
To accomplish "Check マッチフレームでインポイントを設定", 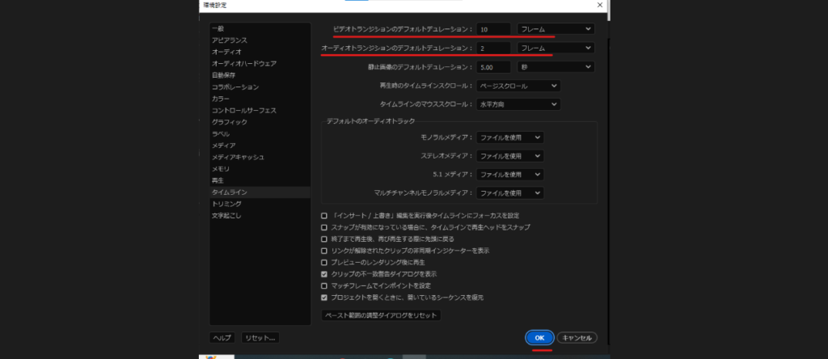I will point(324,285).
